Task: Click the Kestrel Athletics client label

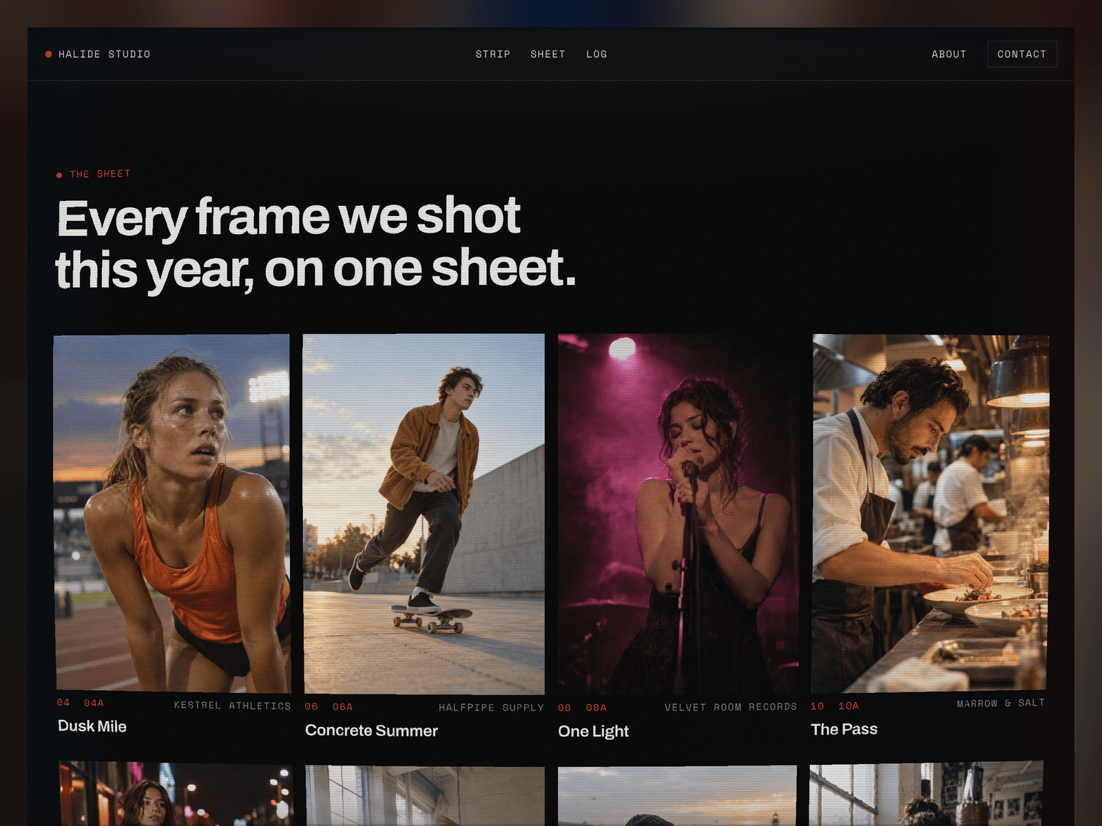Action: click(232, 706)
